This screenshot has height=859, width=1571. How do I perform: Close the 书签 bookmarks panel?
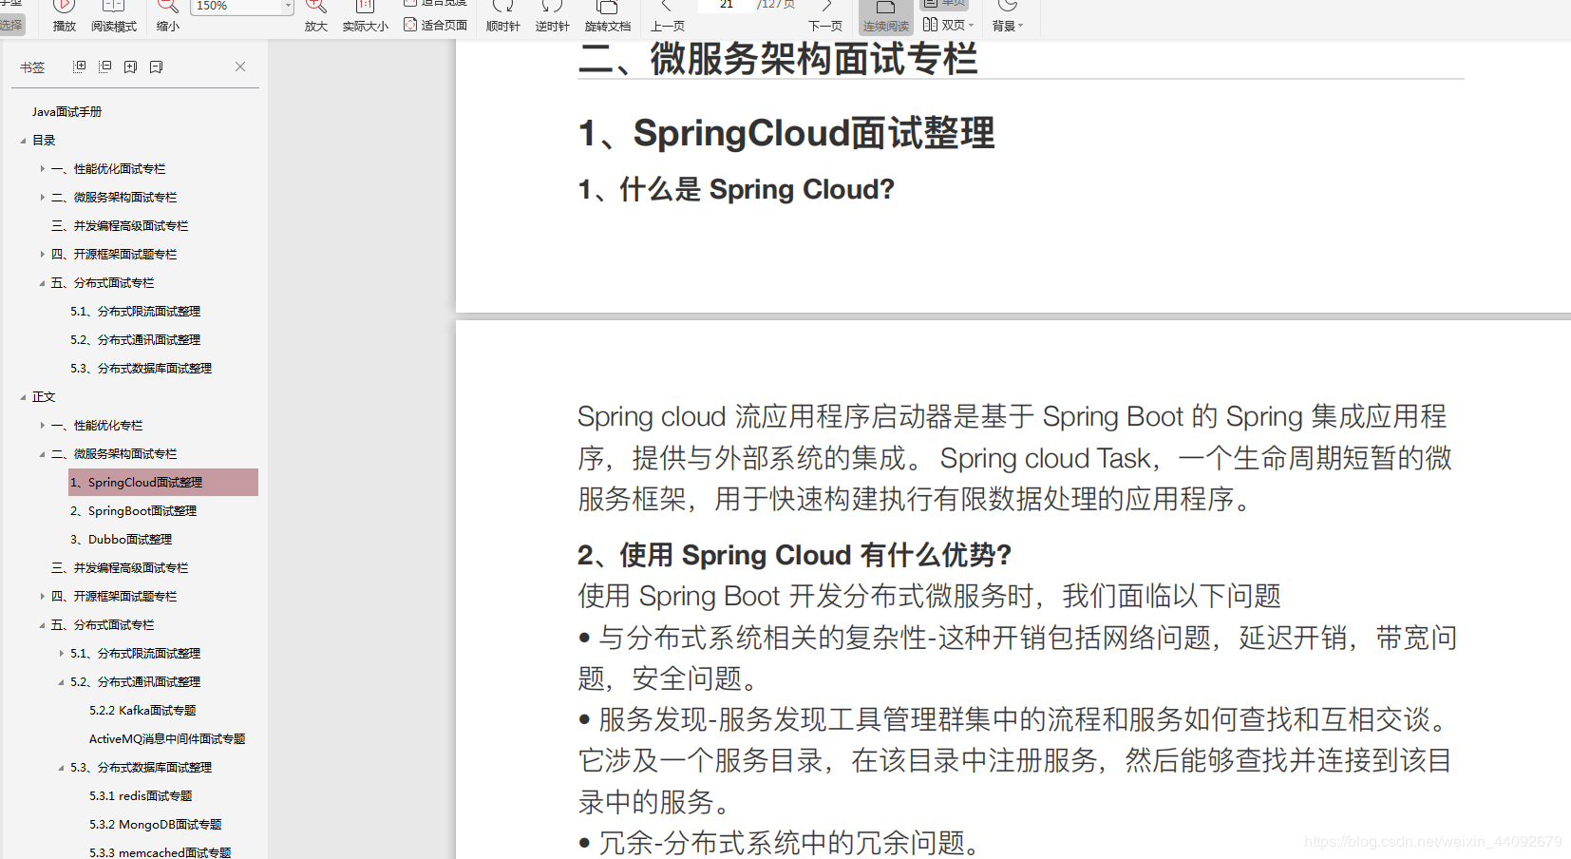(240, 67)
